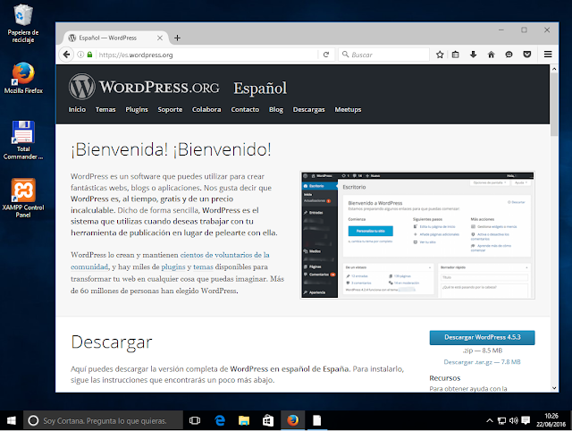Open File Explorer from taskbar
The width and height of the screenshot is (572, 431).
tap(244, 421)
